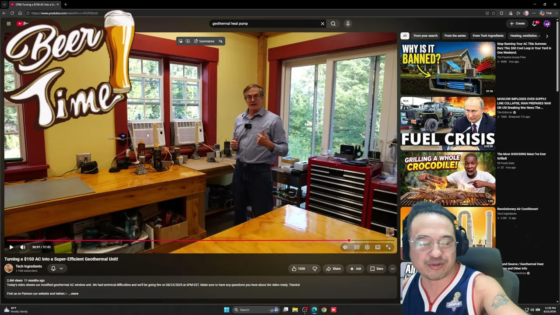Image resolution: width=560 pixels, height=315 pixels.
Task: Select the Heating, ventilation chip
Action: [x=525, y=36]
